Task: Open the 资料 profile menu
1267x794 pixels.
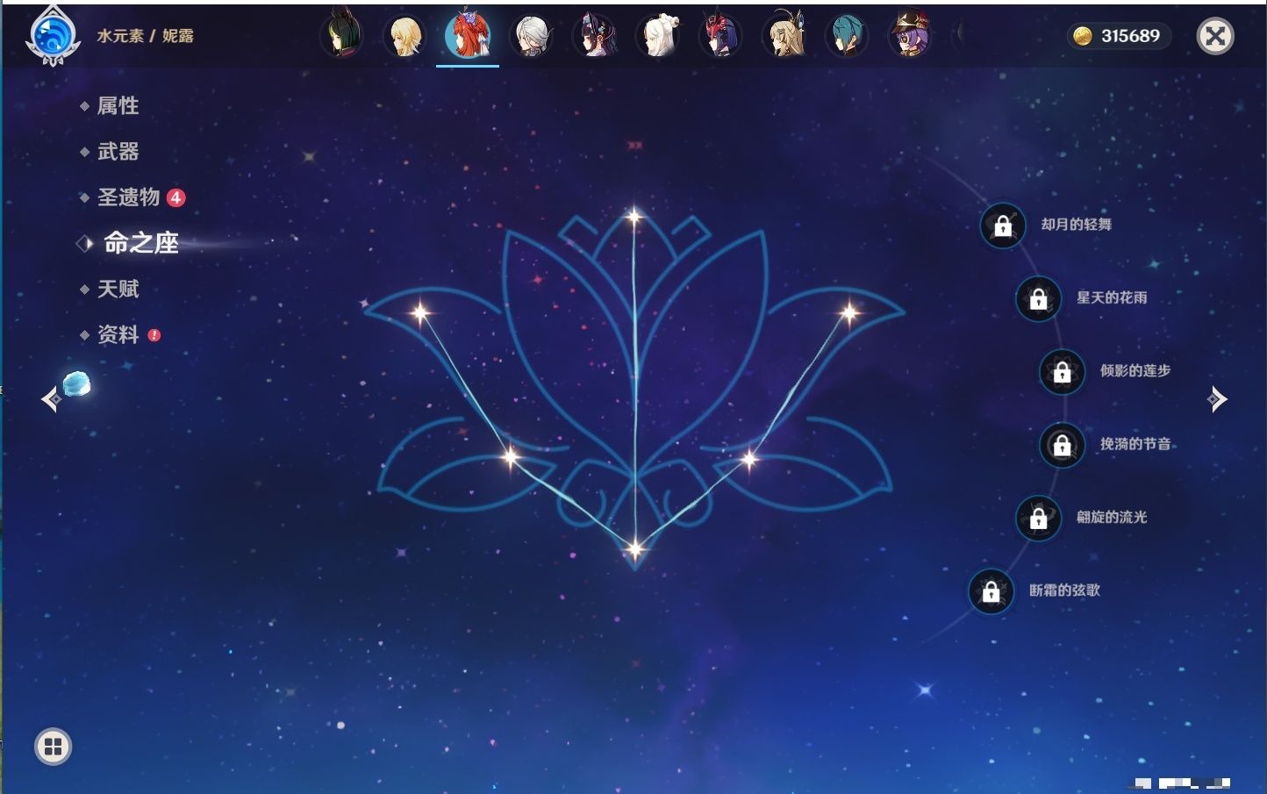Action: (118, 334)
